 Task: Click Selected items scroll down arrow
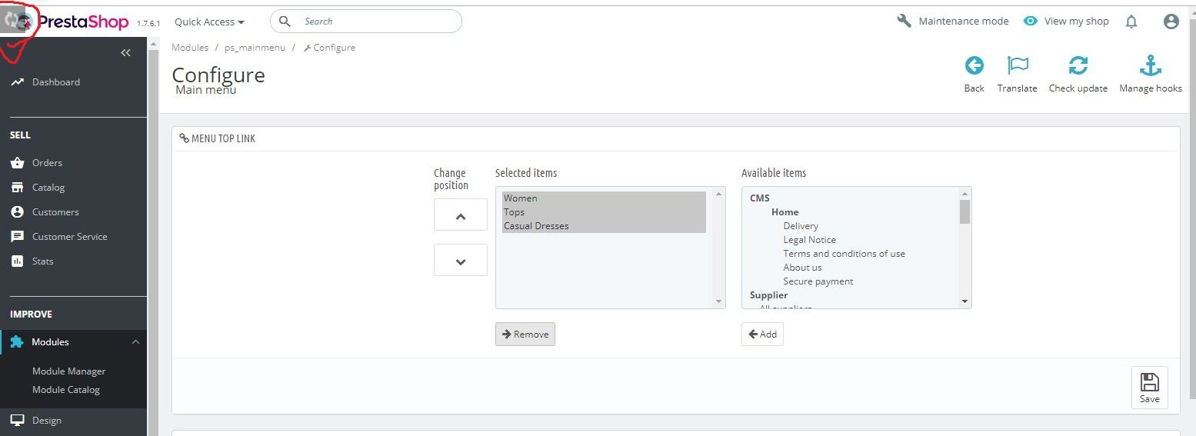tap(718, 301)
